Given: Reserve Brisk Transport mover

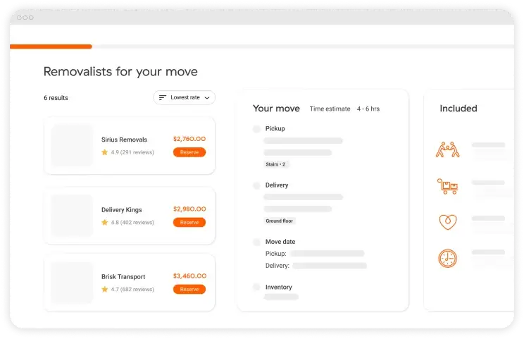Looking at the screenshot, I should [189, 290].
